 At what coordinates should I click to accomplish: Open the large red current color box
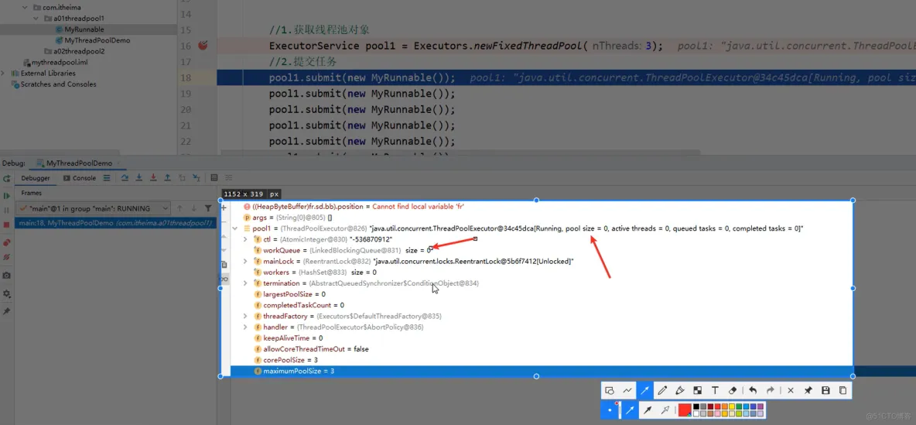click(x=684, y=410)
